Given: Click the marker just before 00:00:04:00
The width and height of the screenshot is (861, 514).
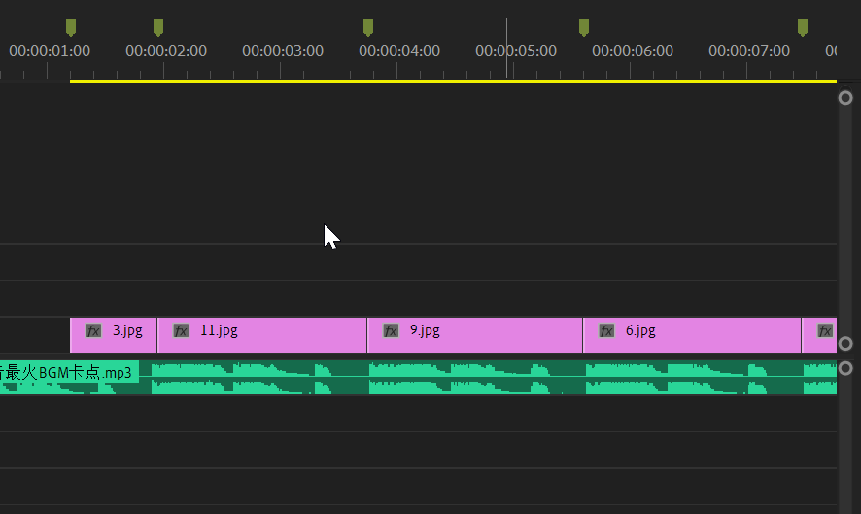Looking at the screenshot, I should coord(368,27).
